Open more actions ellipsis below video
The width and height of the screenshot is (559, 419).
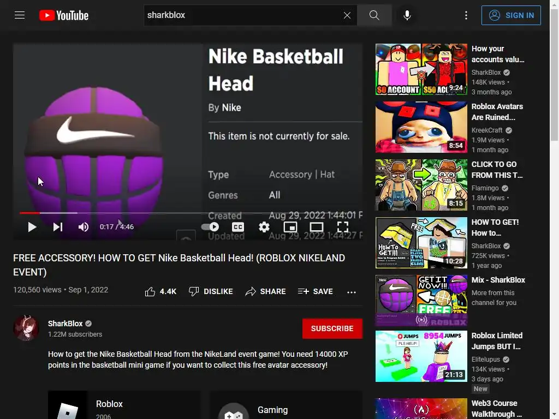coord(352,292)
